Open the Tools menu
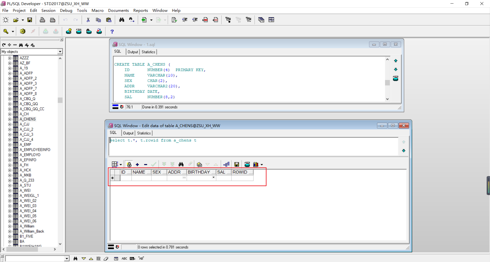 82,10
